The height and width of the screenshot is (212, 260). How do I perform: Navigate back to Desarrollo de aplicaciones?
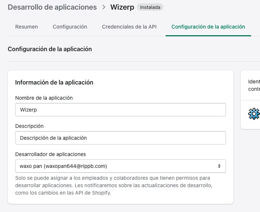[x=52, y=7]
